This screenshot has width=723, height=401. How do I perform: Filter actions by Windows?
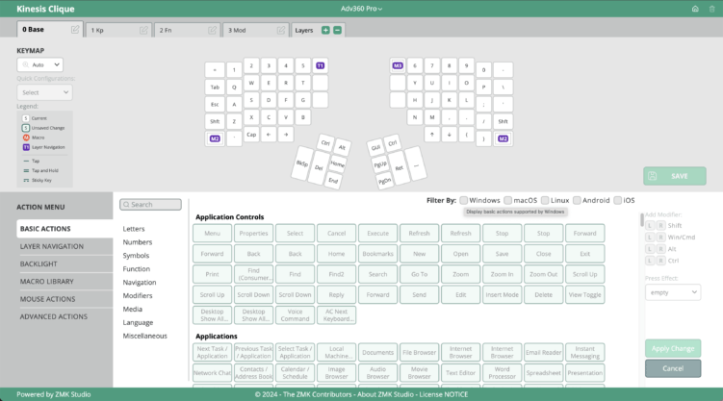pyautogui.click(x=463, y=200)
